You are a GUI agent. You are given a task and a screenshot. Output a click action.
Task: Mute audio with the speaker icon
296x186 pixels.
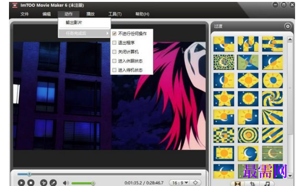pos(66,183)
